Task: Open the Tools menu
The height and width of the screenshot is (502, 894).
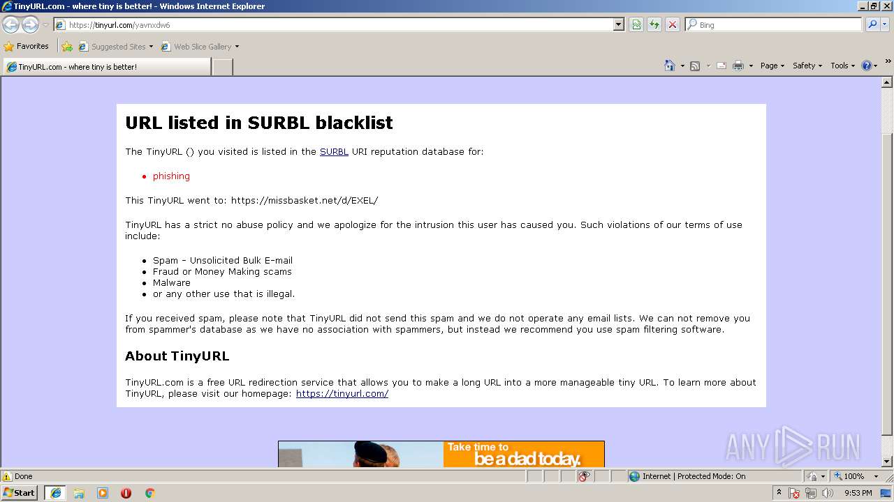Action: (x=842, y=66)
